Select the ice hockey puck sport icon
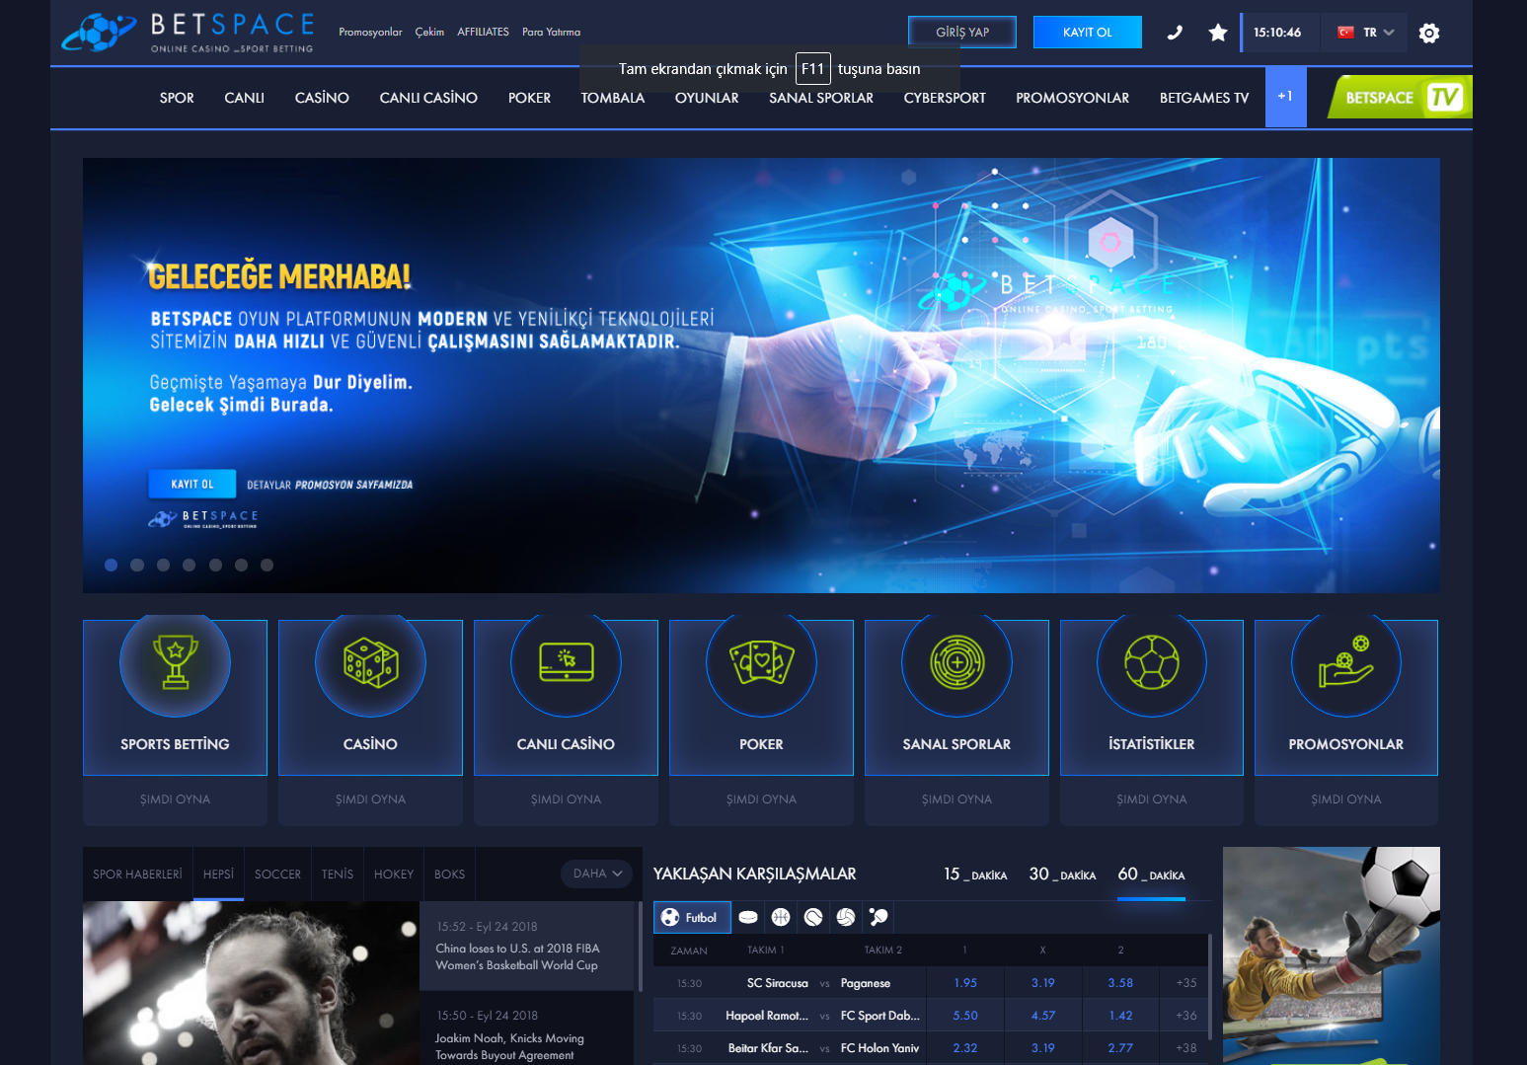Viewport: 1527px width, 1065px height. [748, 918]
